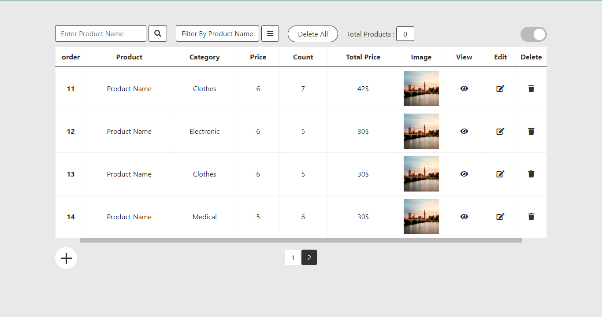Viewport: 602px width, 317px height.
Task: Click the 'Delete' column header
Action: [531, 57]
